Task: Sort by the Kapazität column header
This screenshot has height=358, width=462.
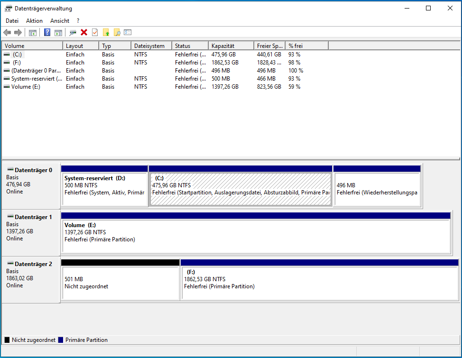Action: [x=231, y=46]
